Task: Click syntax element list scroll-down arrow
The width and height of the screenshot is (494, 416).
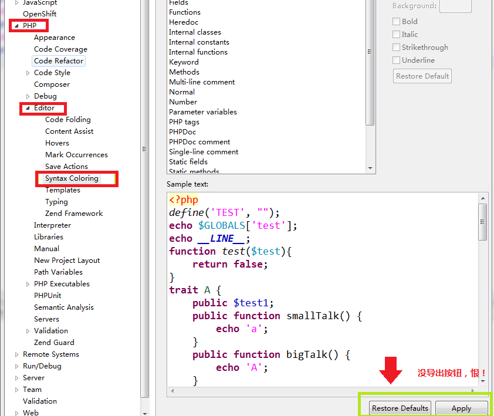Action: point(370,168)
